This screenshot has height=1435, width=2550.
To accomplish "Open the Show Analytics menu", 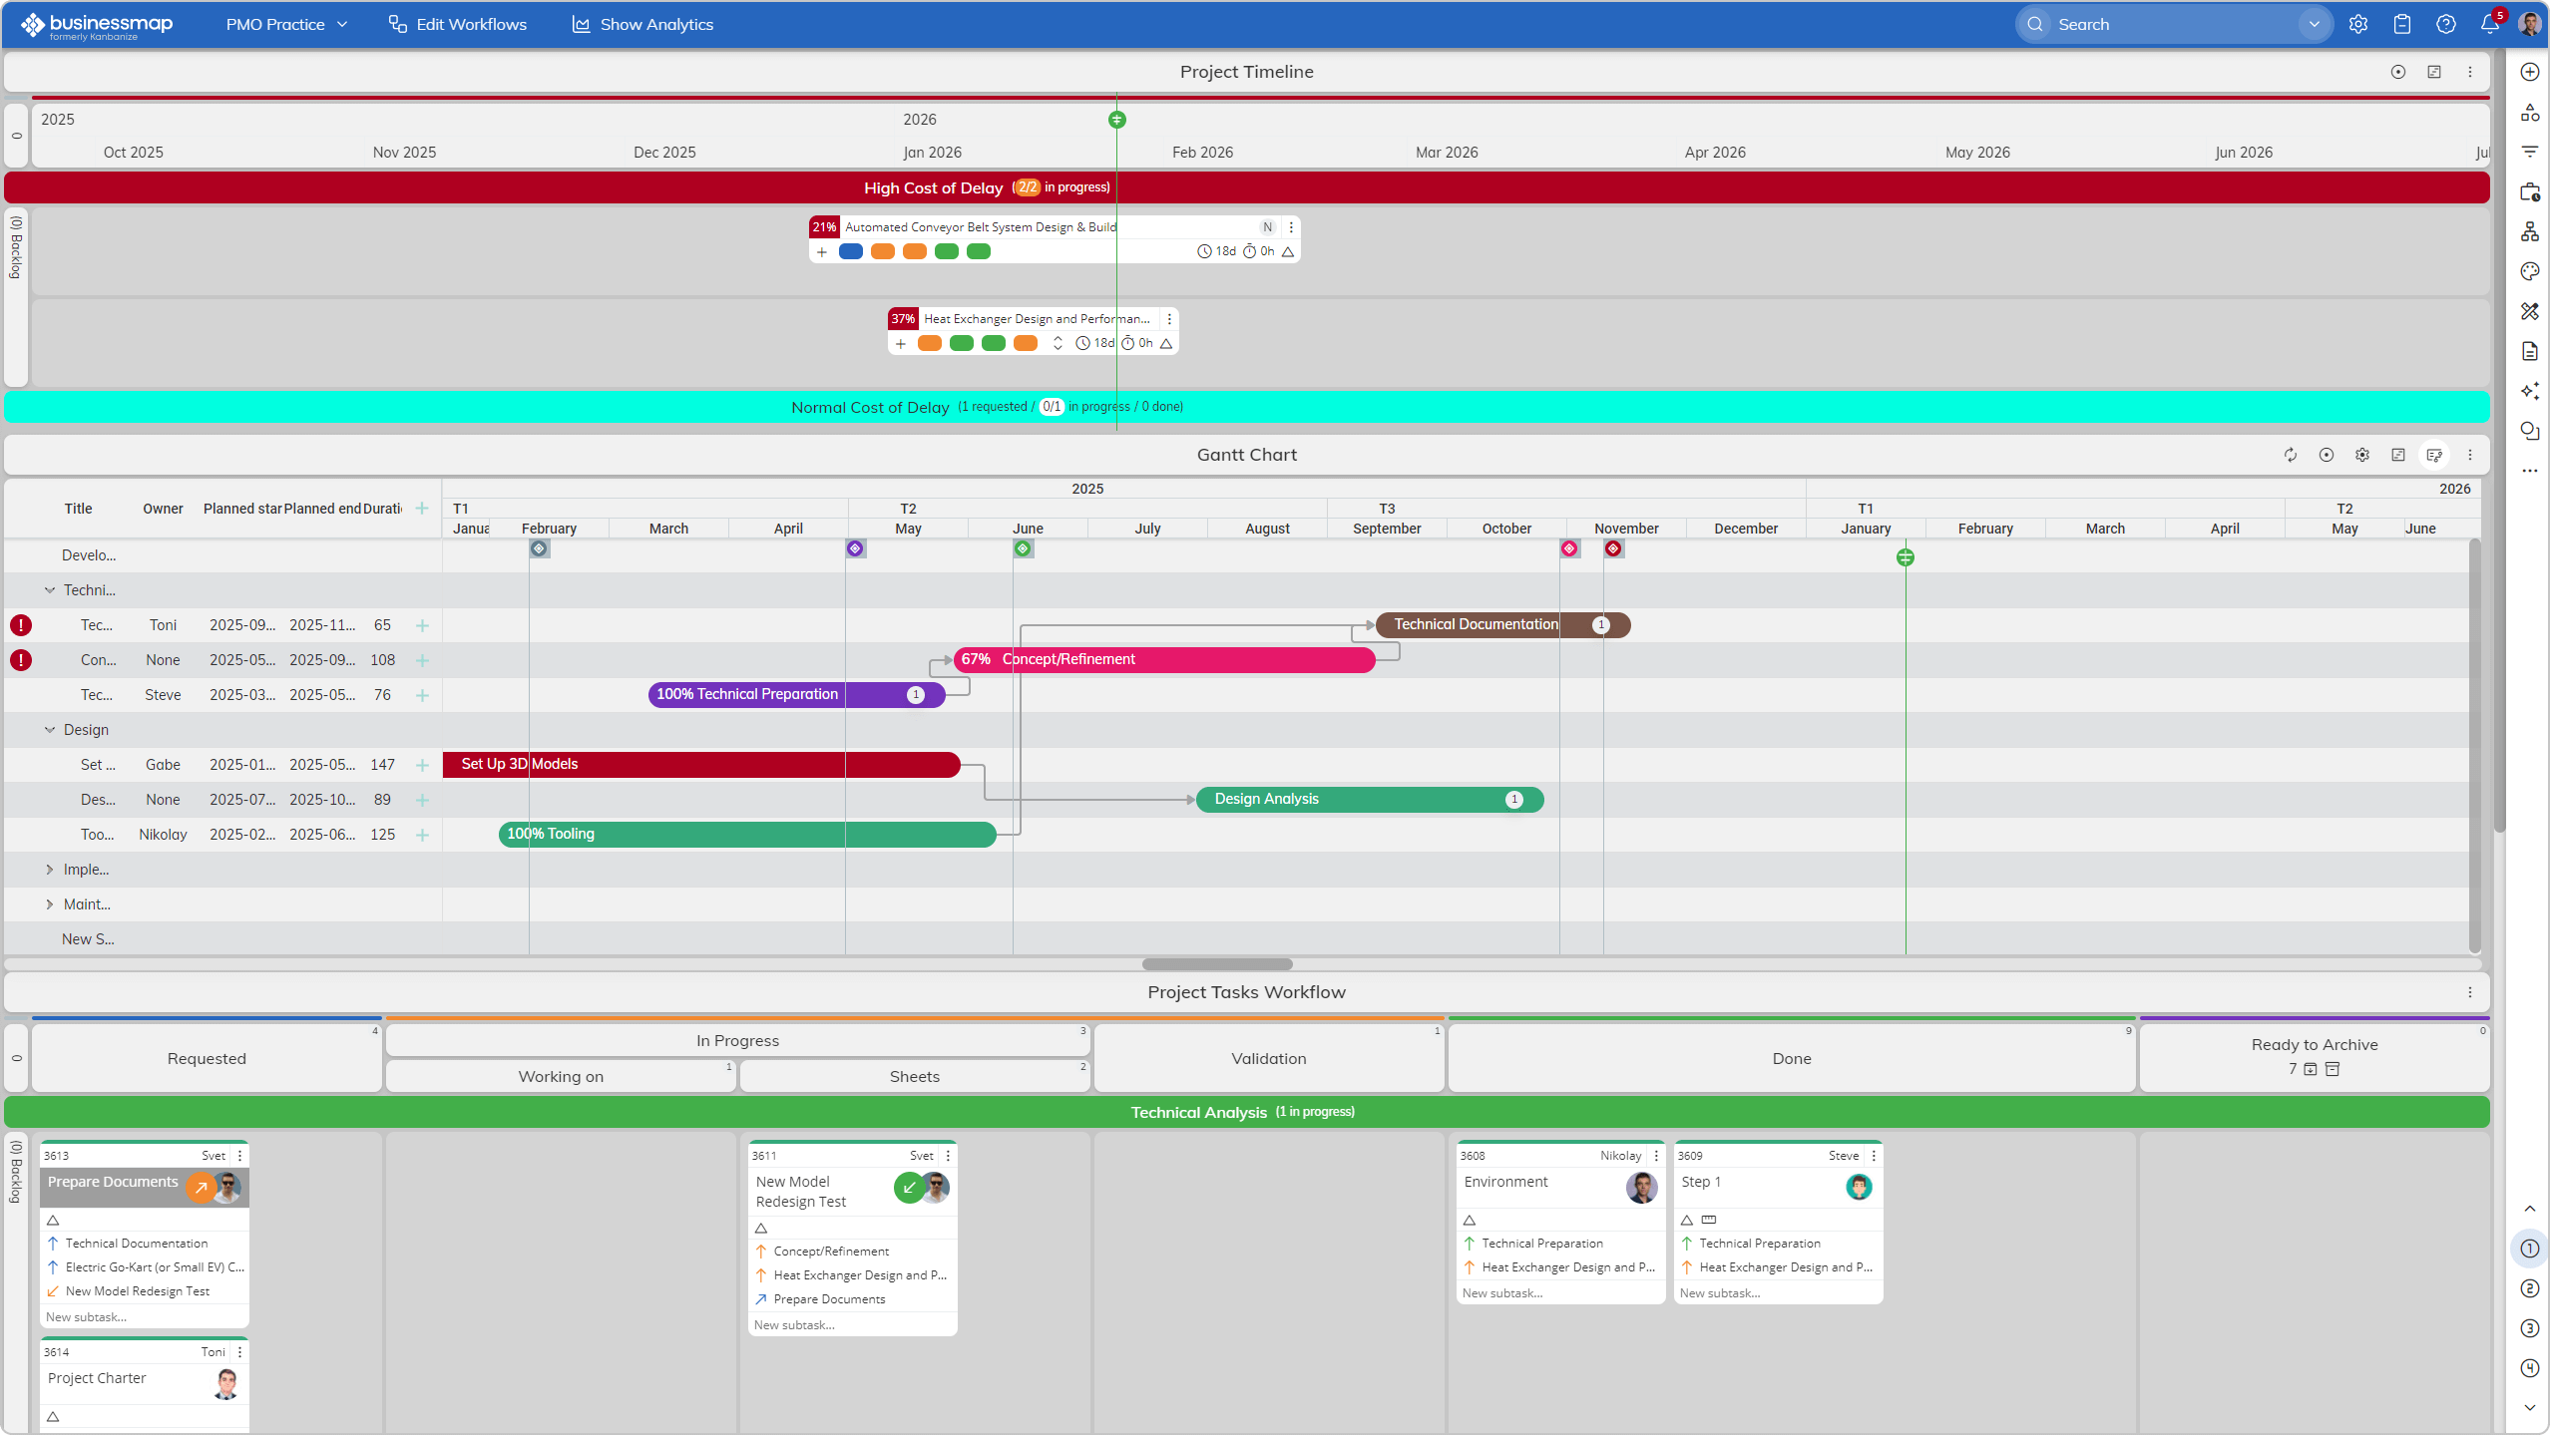I will [642, 24].
